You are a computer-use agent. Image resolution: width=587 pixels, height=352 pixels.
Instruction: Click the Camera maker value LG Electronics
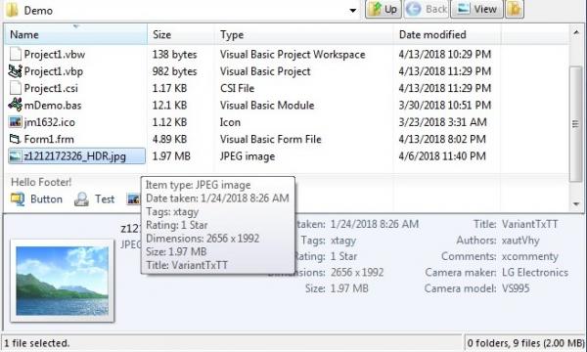535,273
